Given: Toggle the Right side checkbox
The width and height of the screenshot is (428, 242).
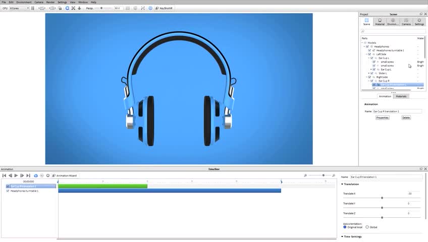Looking at the screenshot, I should point(369,77).
